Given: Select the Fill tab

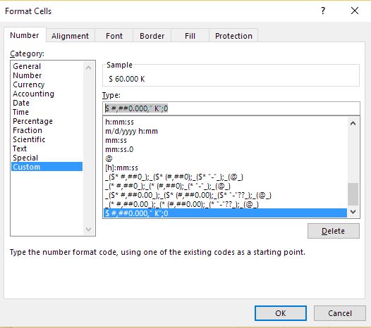Looking at the screenshot, I should tap(190, 36).
